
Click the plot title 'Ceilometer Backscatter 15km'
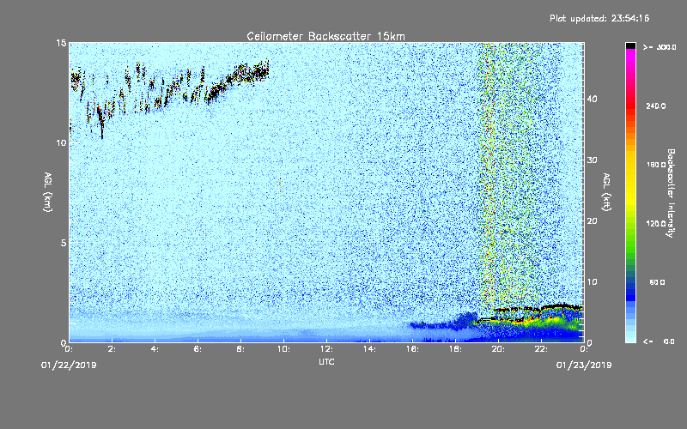click(x=325, y=36)
